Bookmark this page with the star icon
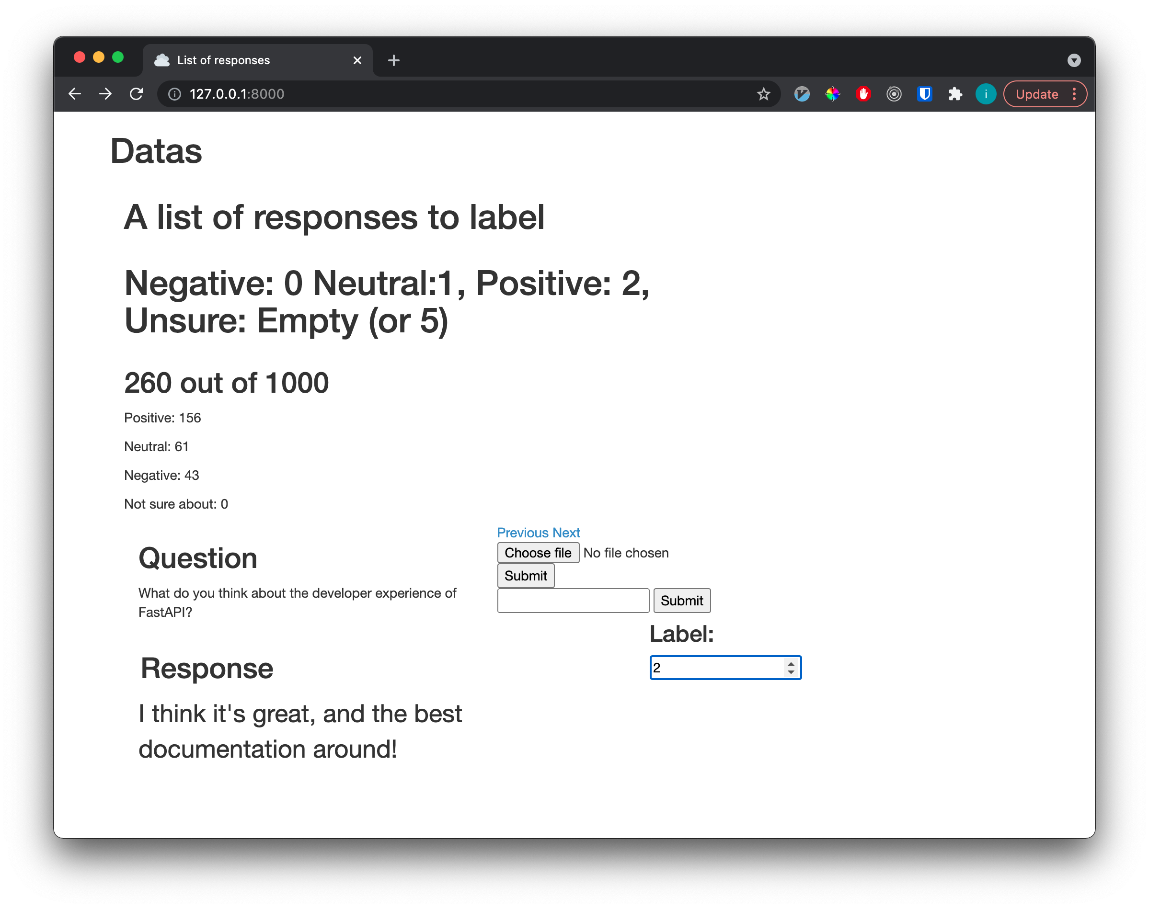 763,94
